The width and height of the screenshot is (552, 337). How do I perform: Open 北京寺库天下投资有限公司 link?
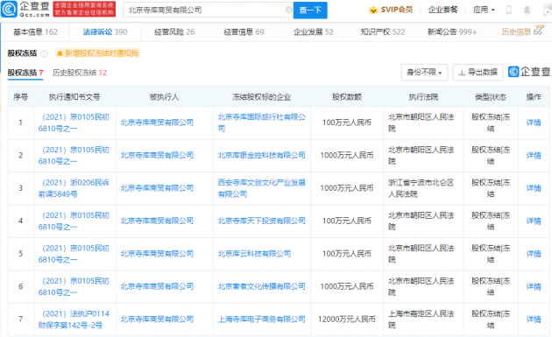coord(262,221)
